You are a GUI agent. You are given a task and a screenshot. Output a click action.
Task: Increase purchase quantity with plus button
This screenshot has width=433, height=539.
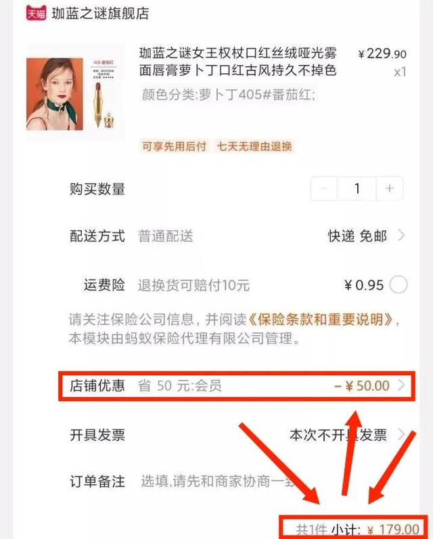pyautogui.click(x=390, y=188)
